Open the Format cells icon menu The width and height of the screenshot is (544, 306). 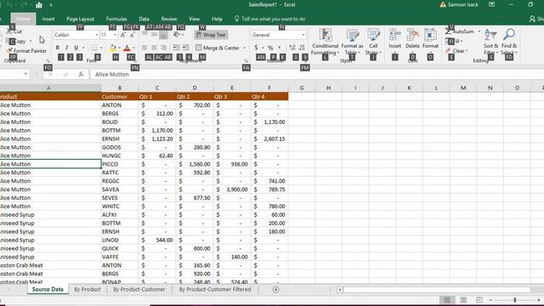(x=430, y=35)
